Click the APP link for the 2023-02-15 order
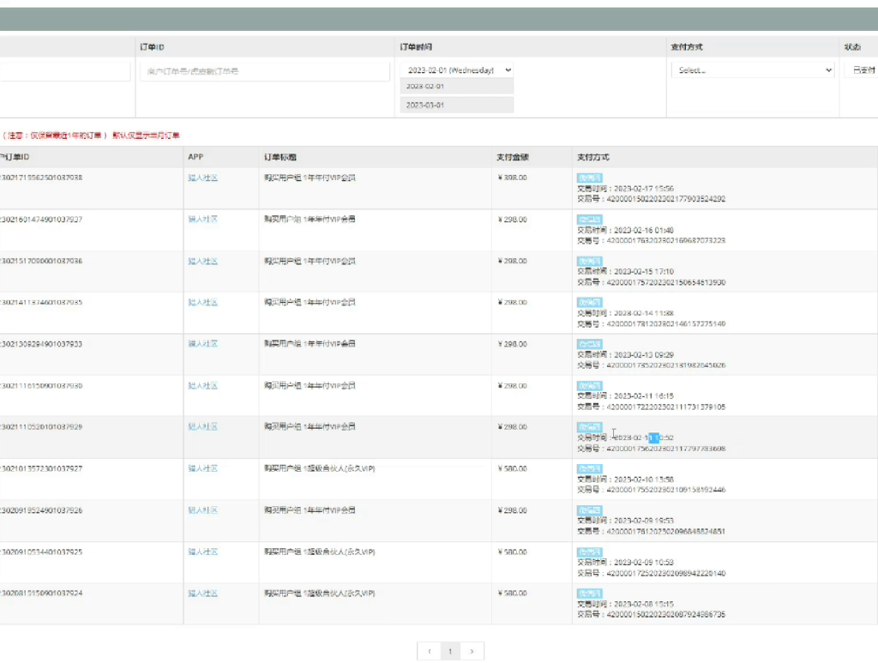Screen dimensions: 878x663 (x=202, y=261)
